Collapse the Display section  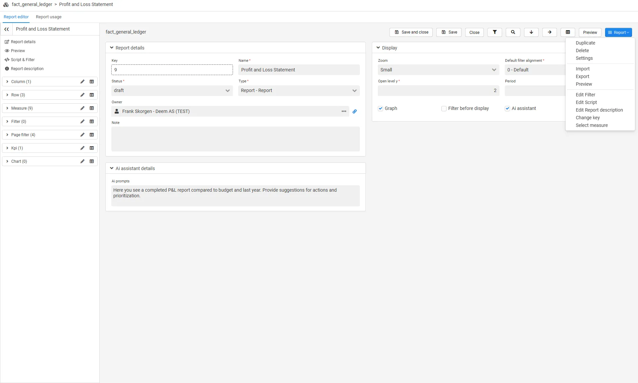pos(378,48)
